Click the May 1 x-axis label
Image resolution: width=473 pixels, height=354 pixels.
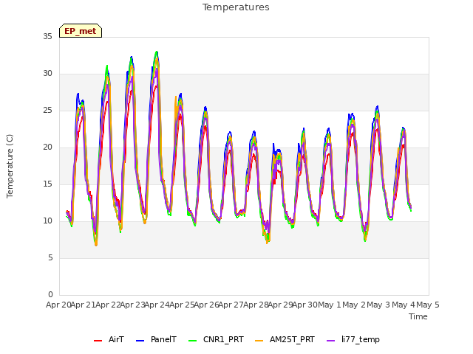click(x=330, y=305)
